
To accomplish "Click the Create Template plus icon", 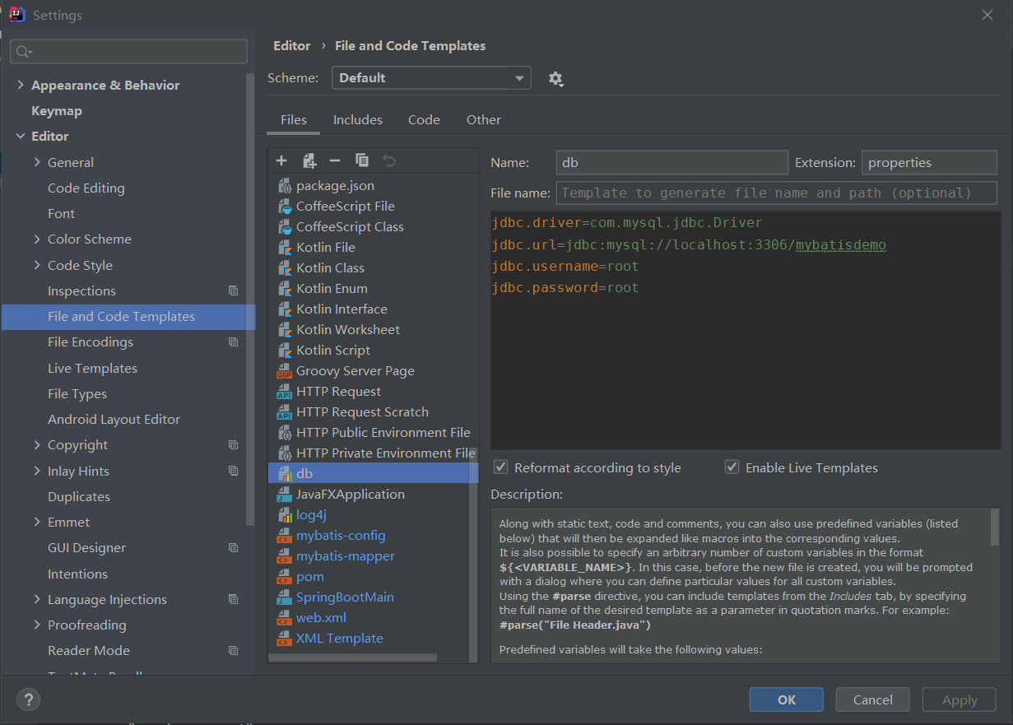I will 281,160.
